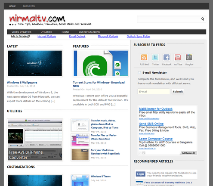Screen dimensions: 213x186
Task: Open Video Utilities category
Action: pyautogui.click(x=22, y=32)
